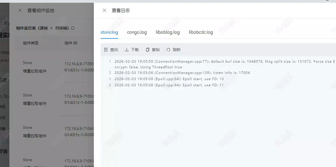Download the log via 下载
Image resolution: width=336 pixels, height=167 pixels.
(x=132, y=50)
